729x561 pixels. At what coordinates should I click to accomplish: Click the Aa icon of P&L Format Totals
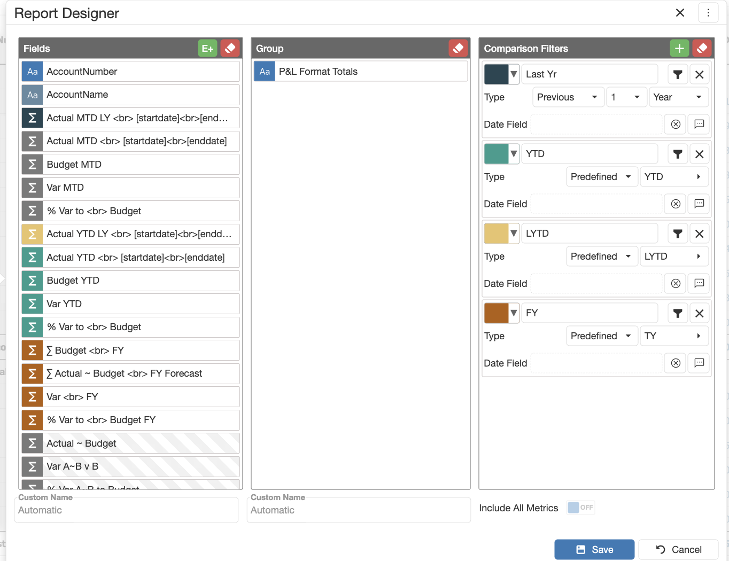(265, 72)
